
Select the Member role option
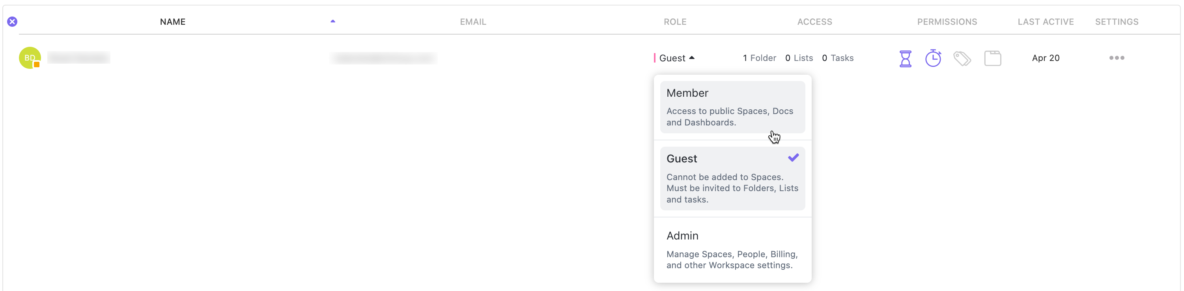pyautogui.click(x=732, y=107)
